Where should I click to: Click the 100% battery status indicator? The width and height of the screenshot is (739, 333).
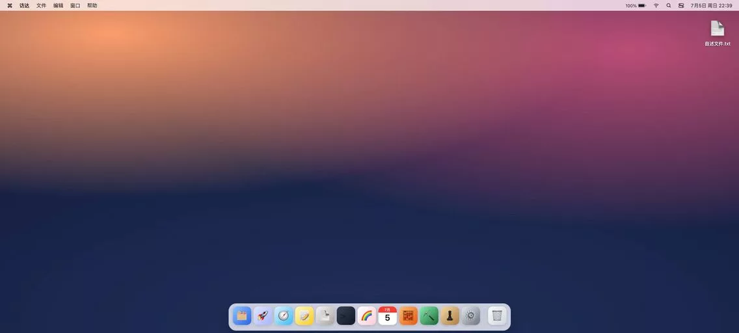[x=636, y=6]
